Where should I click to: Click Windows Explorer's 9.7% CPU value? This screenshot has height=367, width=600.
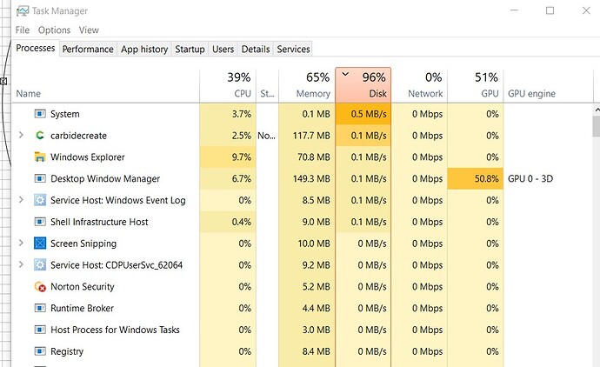228,157
